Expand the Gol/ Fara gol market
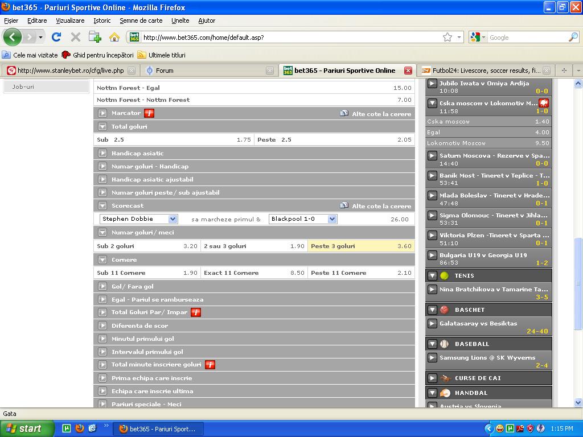Viewport: 583px width, 437px height. pos(102,287)
